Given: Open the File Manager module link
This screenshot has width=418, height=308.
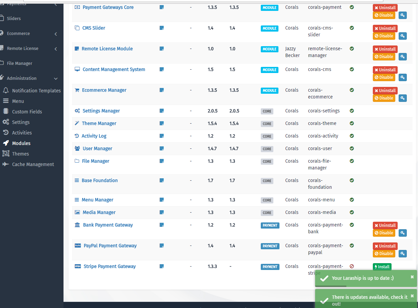Looking at the screenshot, I should tap(96, 161).
